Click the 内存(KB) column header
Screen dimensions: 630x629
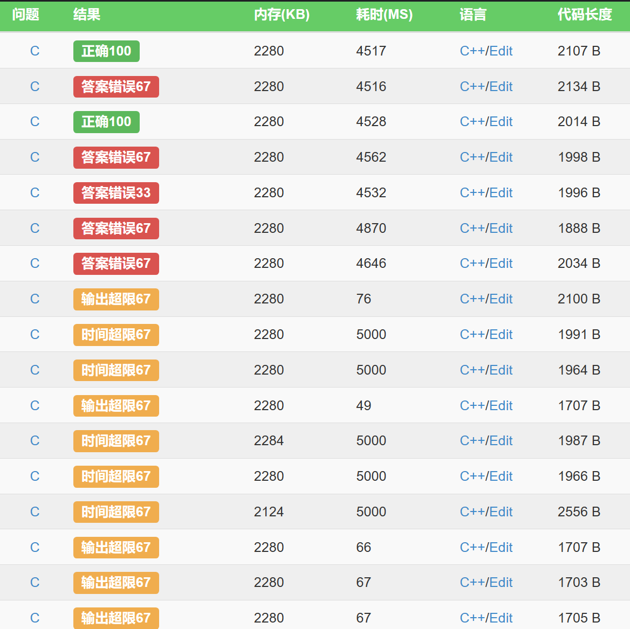coord(282,15)
